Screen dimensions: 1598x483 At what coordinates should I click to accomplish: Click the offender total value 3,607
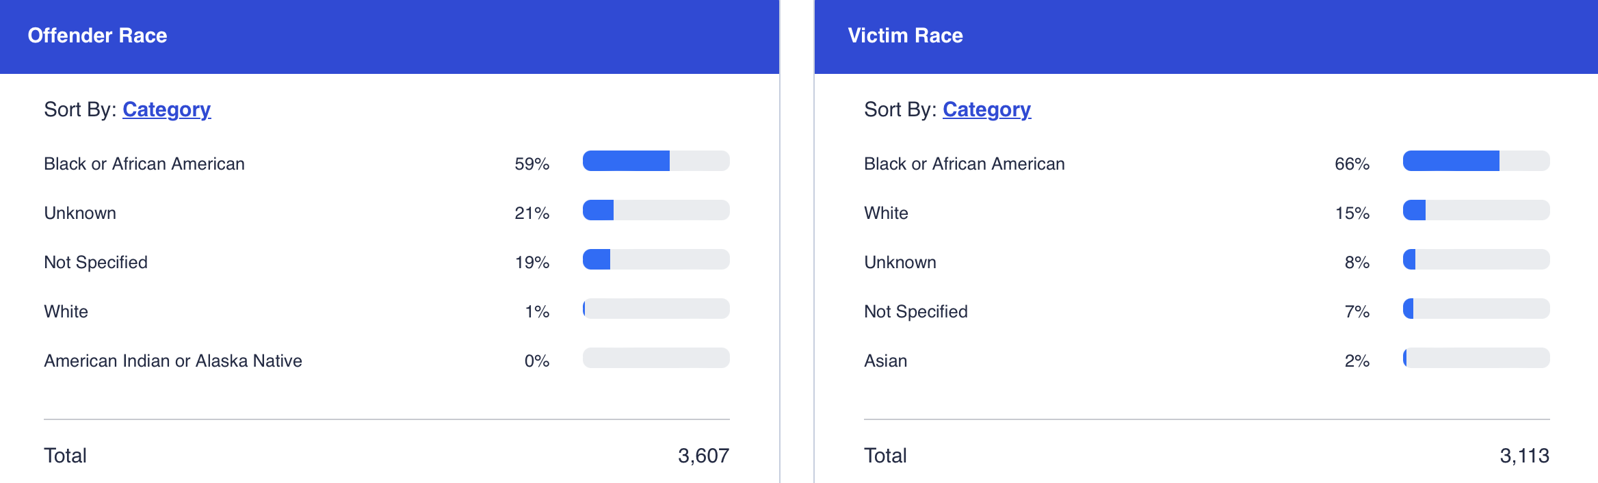[703, 456]
